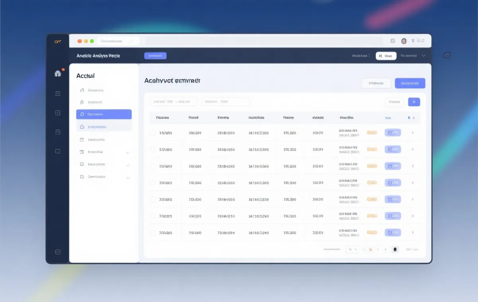This screenshot has height=302, width=478.
Task: Click the orange status badge in the first row
Action: coord(372,133)
